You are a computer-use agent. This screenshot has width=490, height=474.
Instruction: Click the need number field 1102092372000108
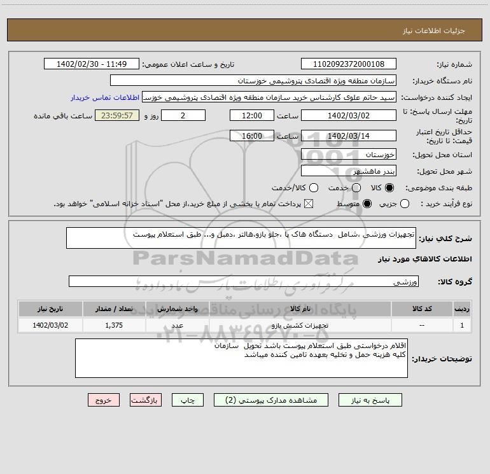click(349, 64)
